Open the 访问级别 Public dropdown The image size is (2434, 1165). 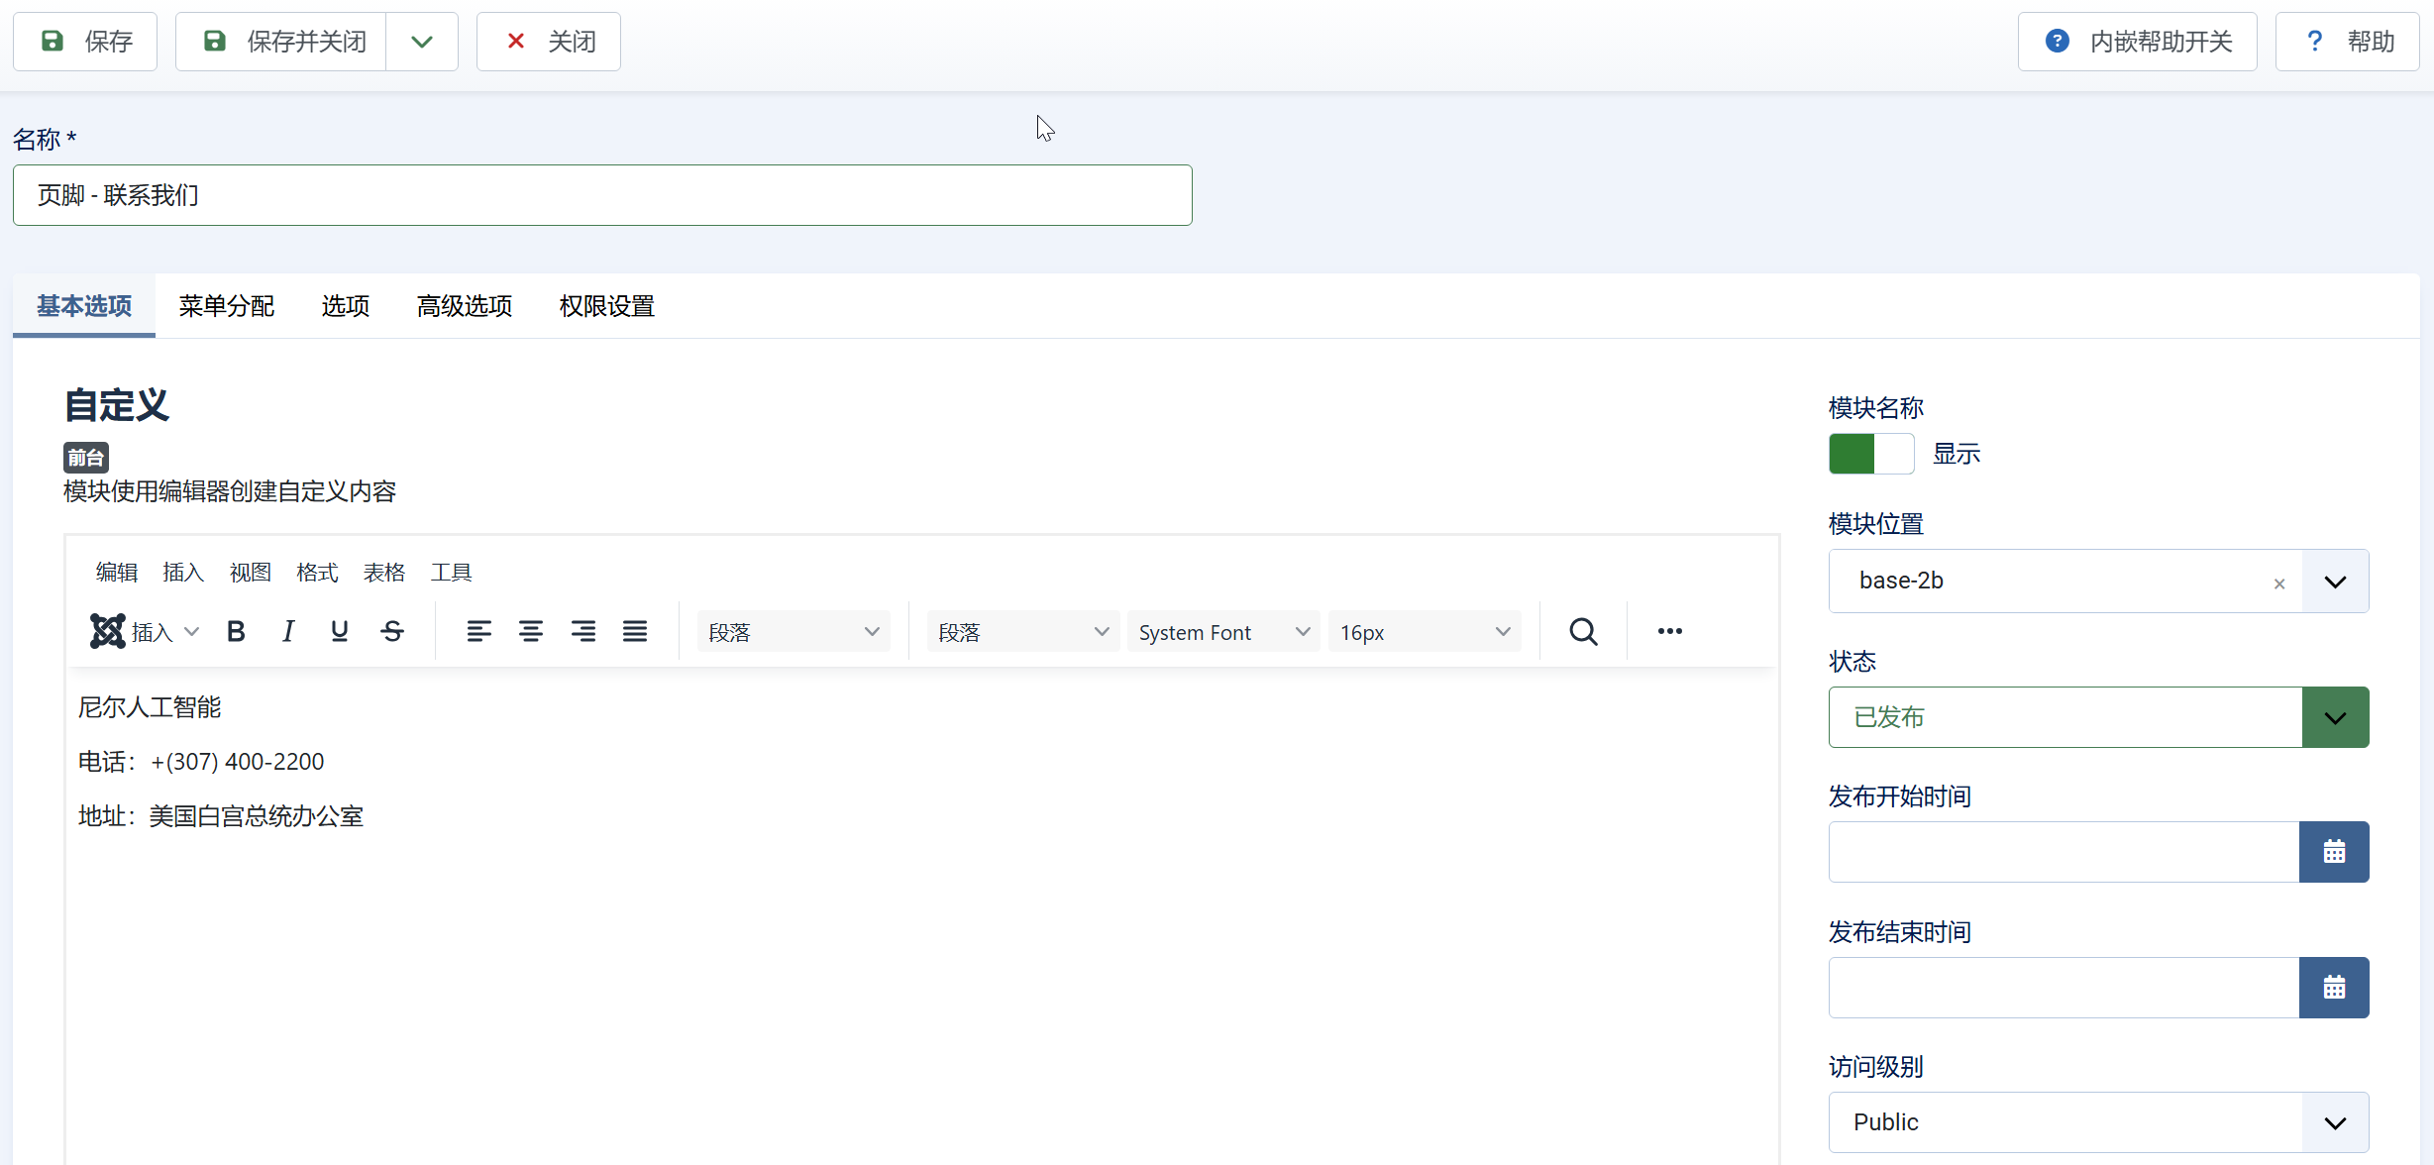(x=2098, y=1122)
